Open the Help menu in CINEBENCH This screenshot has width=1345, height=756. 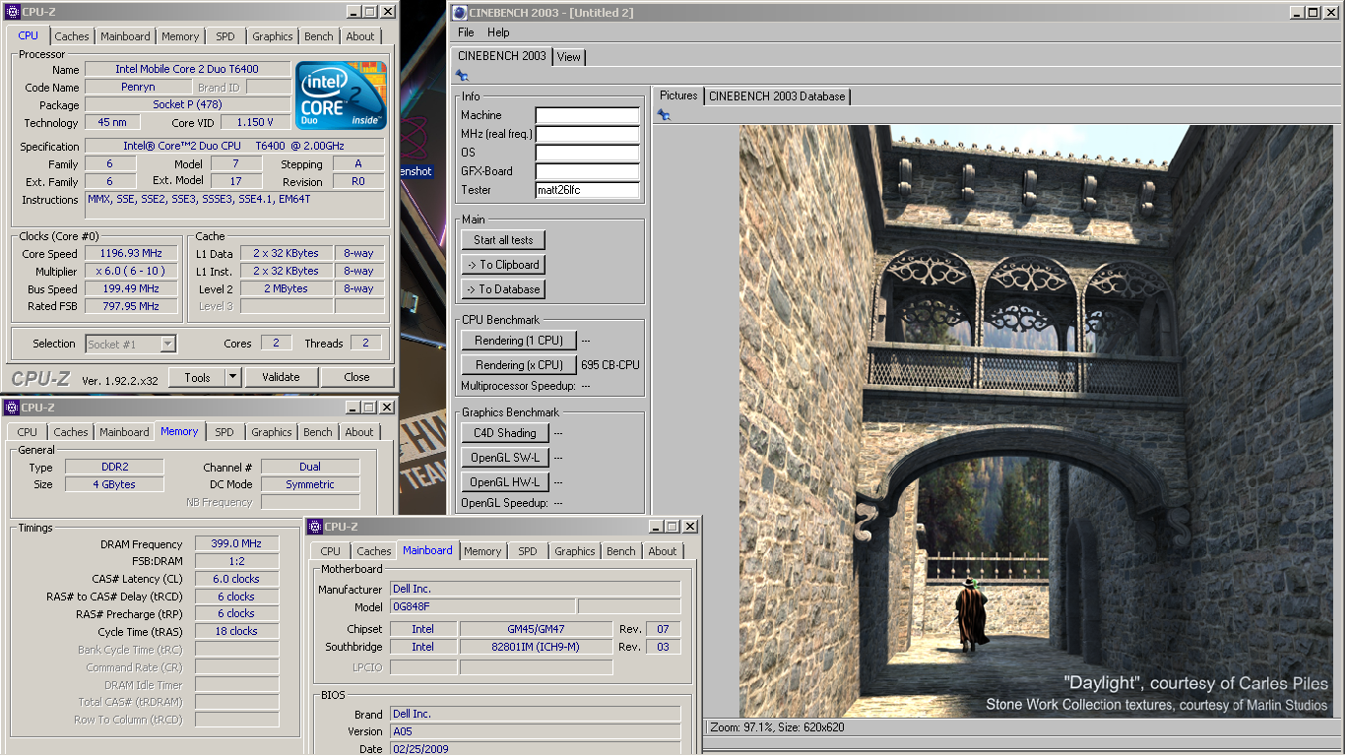(x=498, y=32)
